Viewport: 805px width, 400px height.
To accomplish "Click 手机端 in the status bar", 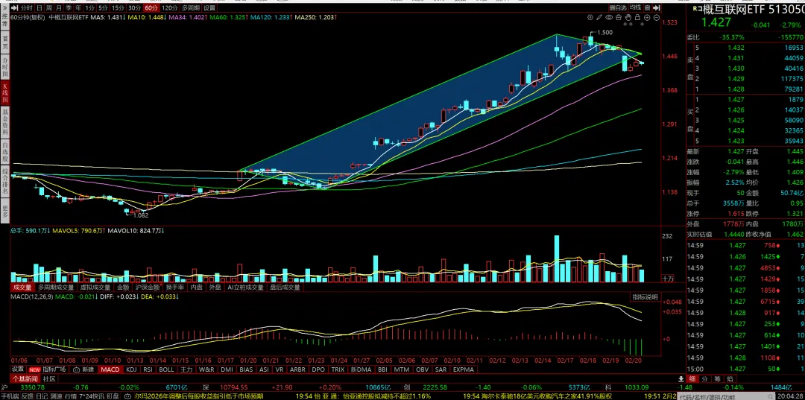I will click(10, 396).
